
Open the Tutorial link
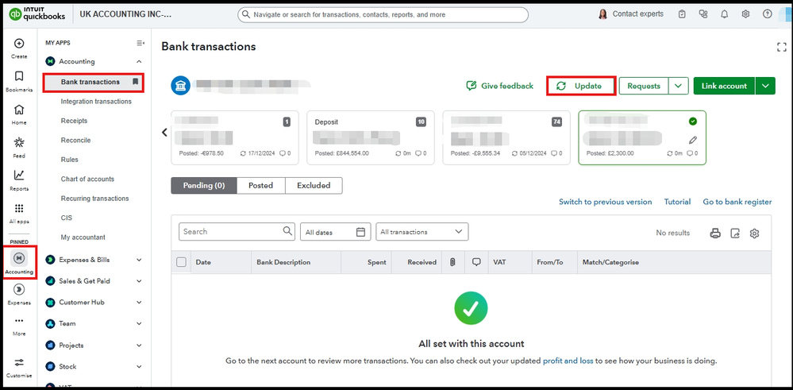click(677, 202)
